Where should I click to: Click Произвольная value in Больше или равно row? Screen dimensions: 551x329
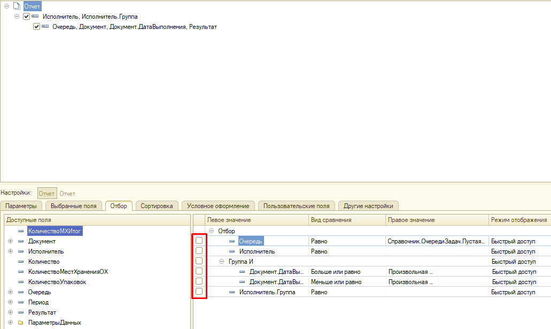point(412,272)
